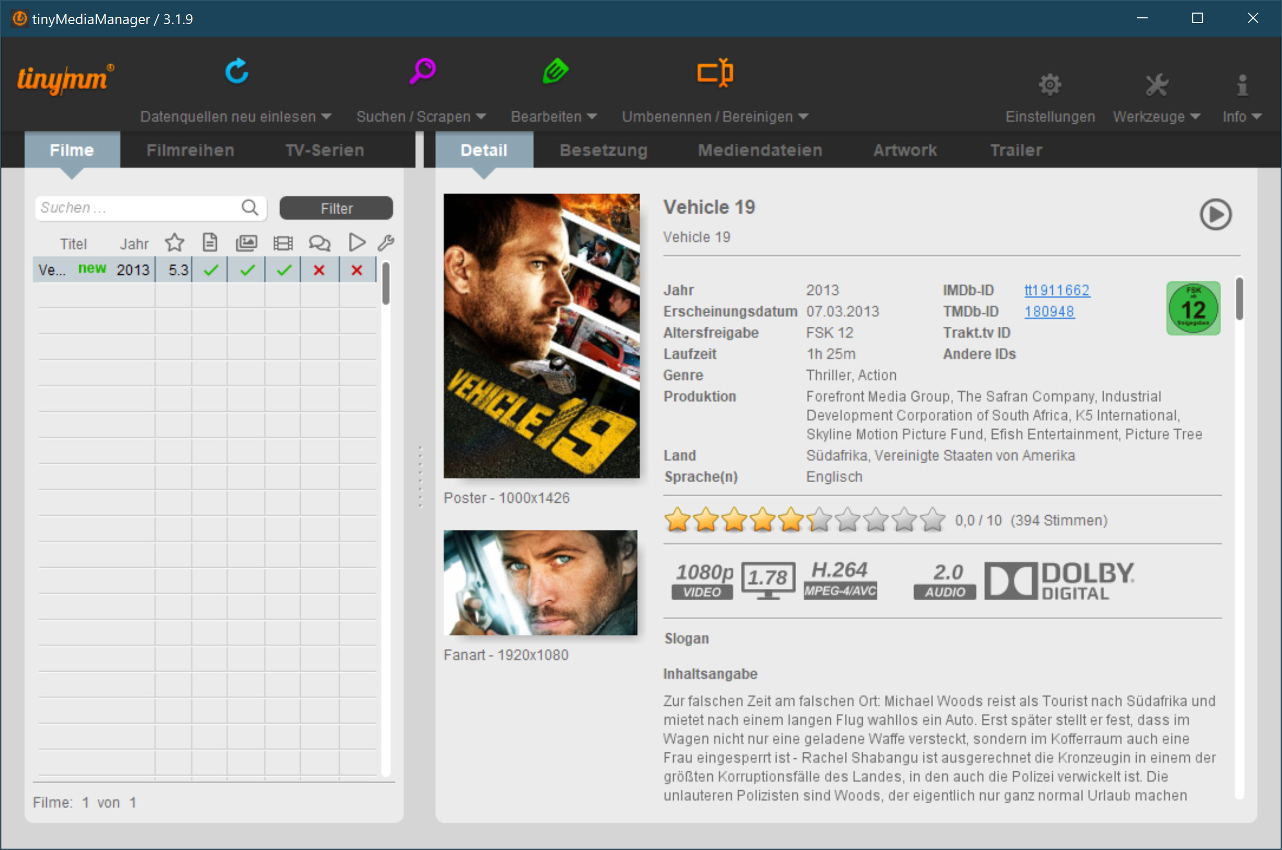1282x850 pixels.
Task: Open table column settings wrench icon
Action: [x=385, y=242]
